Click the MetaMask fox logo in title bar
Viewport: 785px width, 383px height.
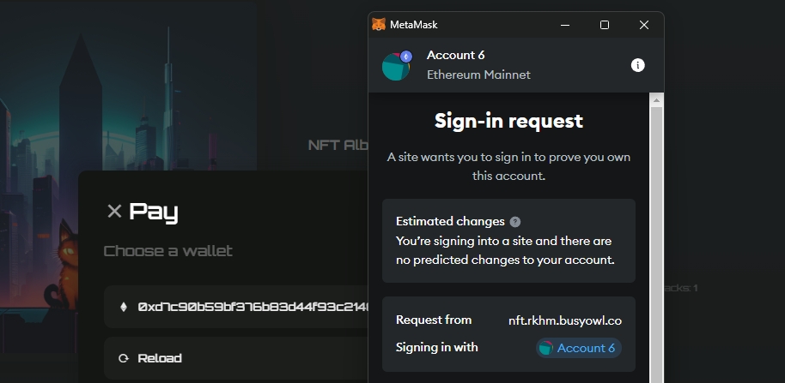point(379,25)
